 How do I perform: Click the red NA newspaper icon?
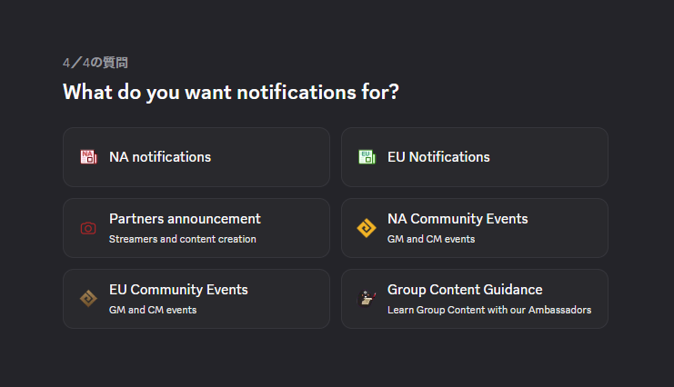point(88,157)
